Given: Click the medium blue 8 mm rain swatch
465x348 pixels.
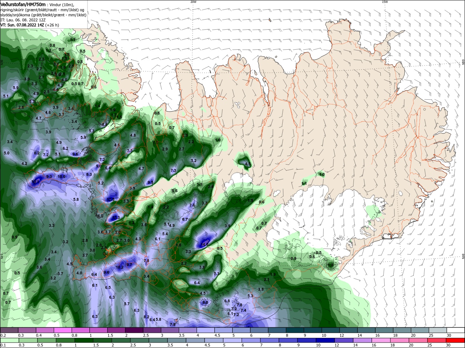Looking at the screenshot, I should 288,340.
